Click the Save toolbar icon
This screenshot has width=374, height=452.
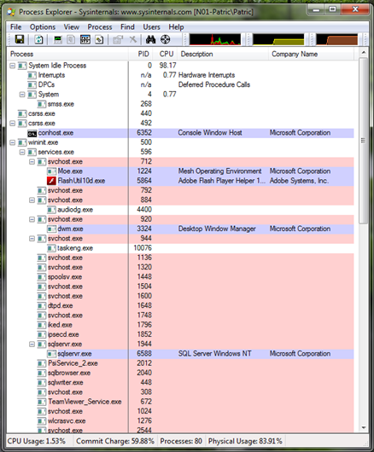[x=20, y=39]
